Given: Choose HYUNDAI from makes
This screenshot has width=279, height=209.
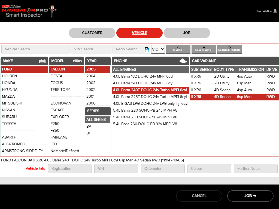Looking at the screenshot, I should [24, 90].
